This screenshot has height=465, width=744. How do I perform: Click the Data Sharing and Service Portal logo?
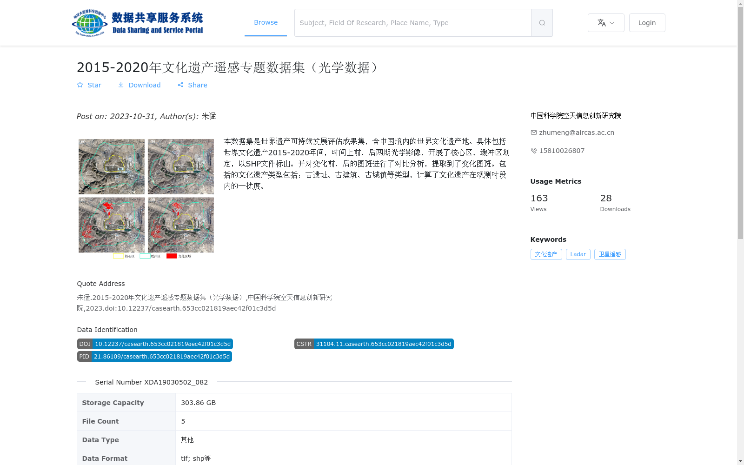[138, 23]
